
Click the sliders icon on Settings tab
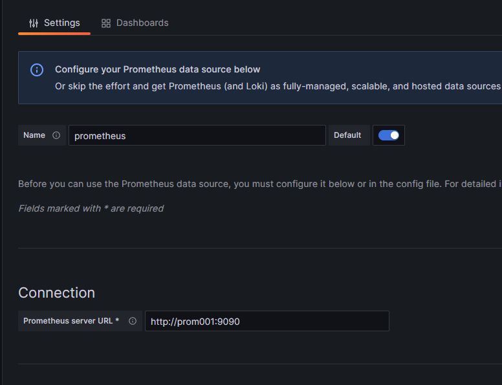coord(34,23)
